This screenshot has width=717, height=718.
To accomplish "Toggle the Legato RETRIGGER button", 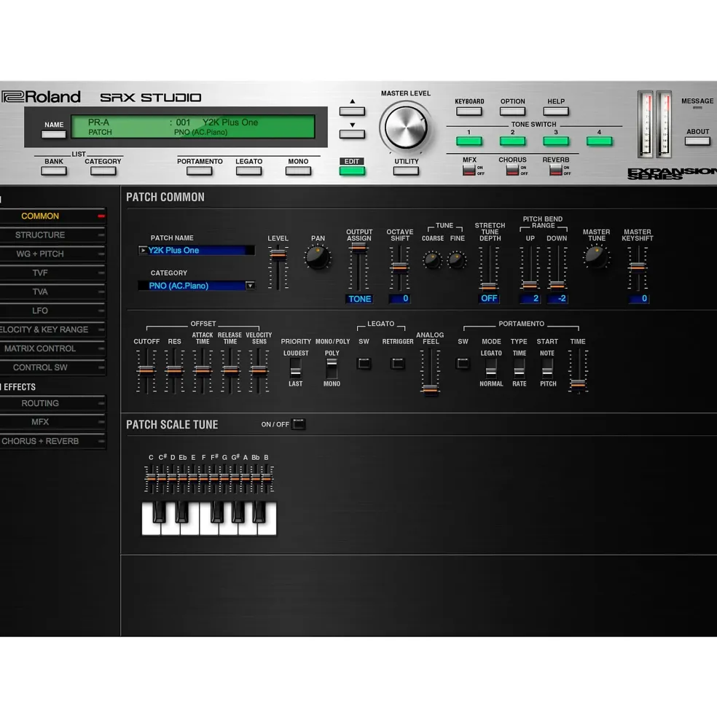I will pyautogui.click(x=397, y=364).
